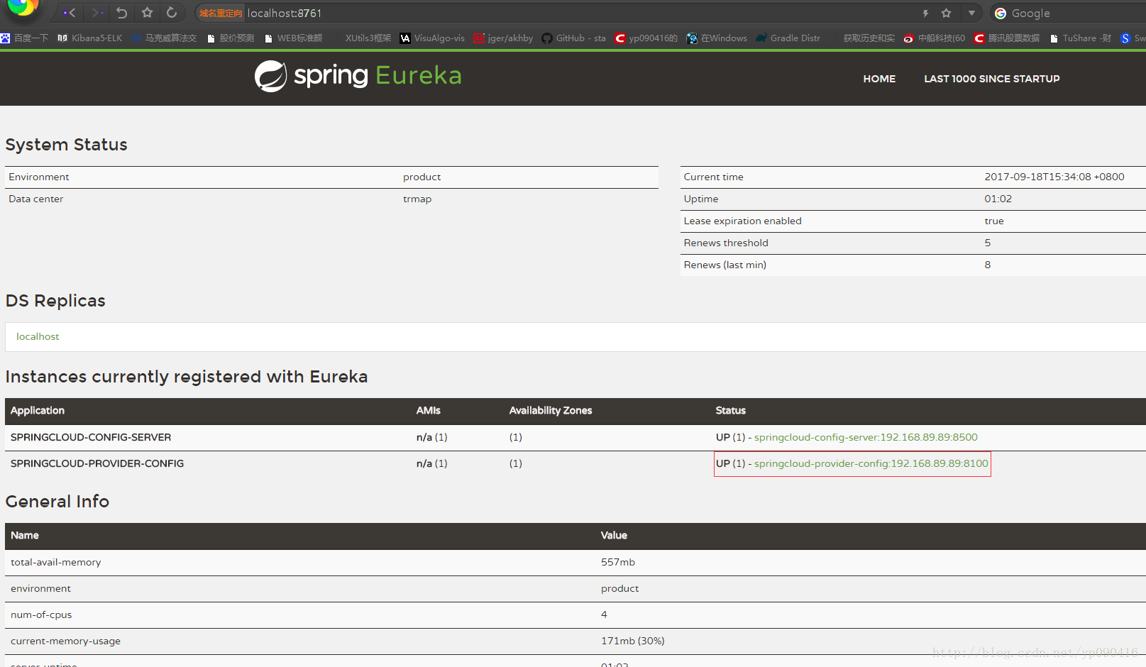1146x667 pixels.
Task: Open the 腾讯股票数据 bookmark
Action: click(1007, 38)
